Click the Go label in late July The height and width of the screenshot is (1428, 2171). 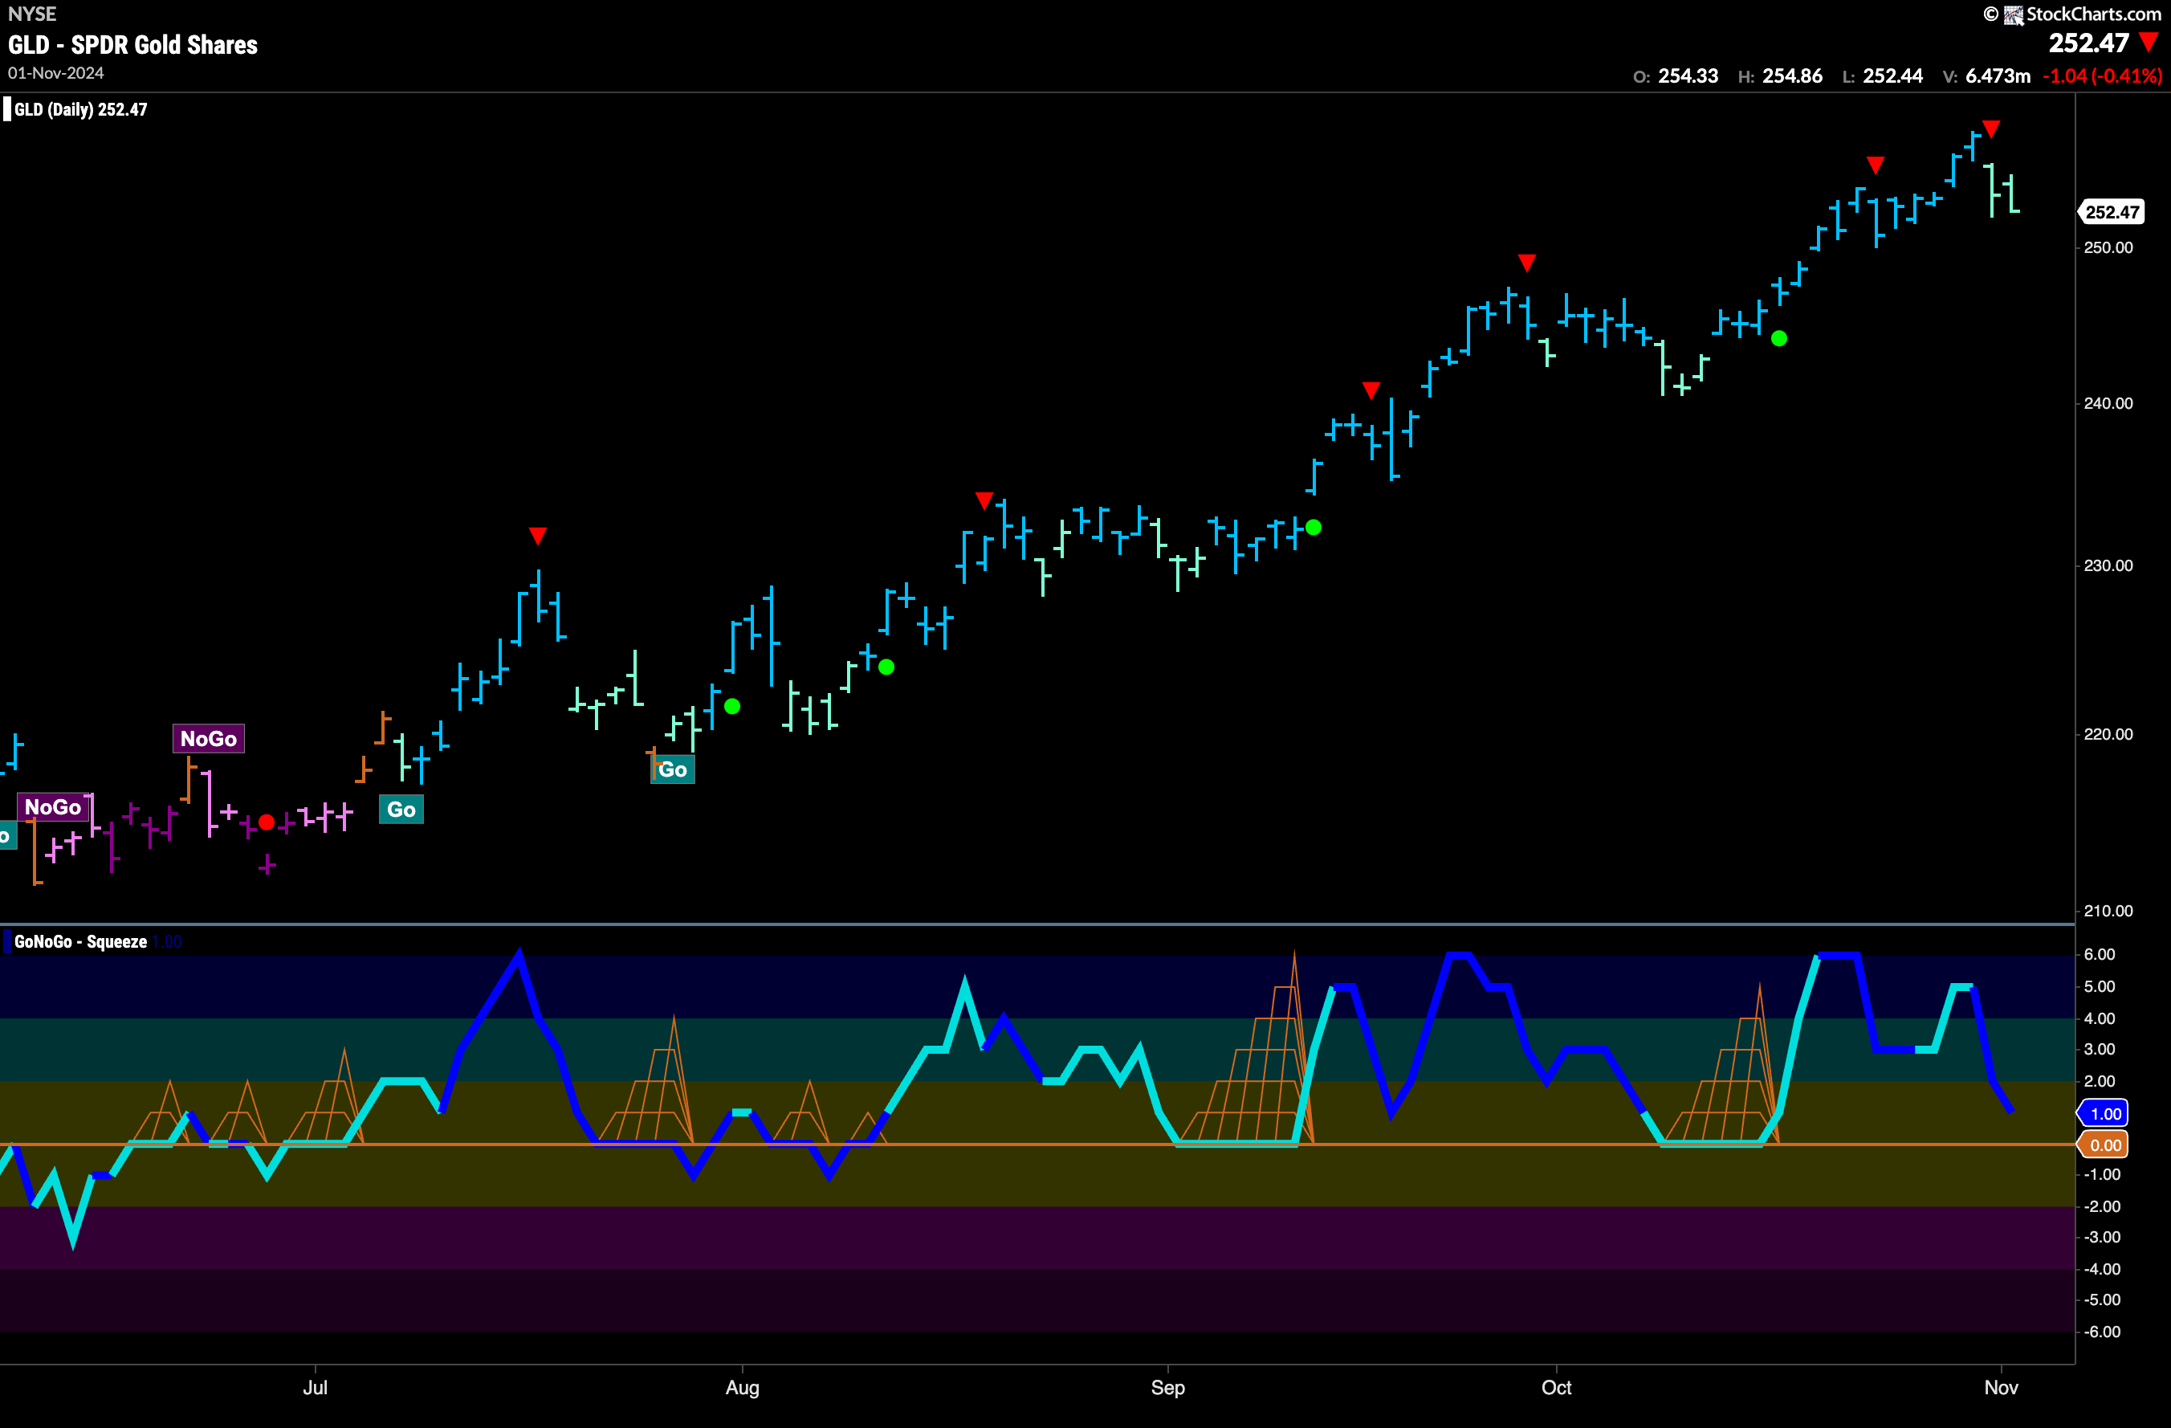672,769
